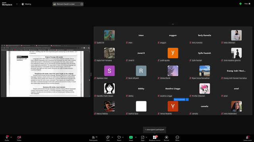
Task: Select Kayla Putri Nirwana's cat avatar
Action: tap(110, 53)
